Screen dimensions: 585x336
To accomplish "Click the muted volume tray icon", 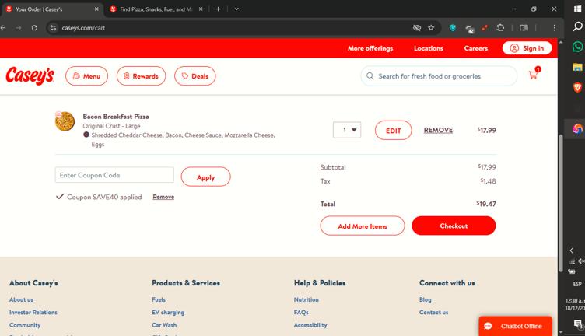I will (581, 261).
